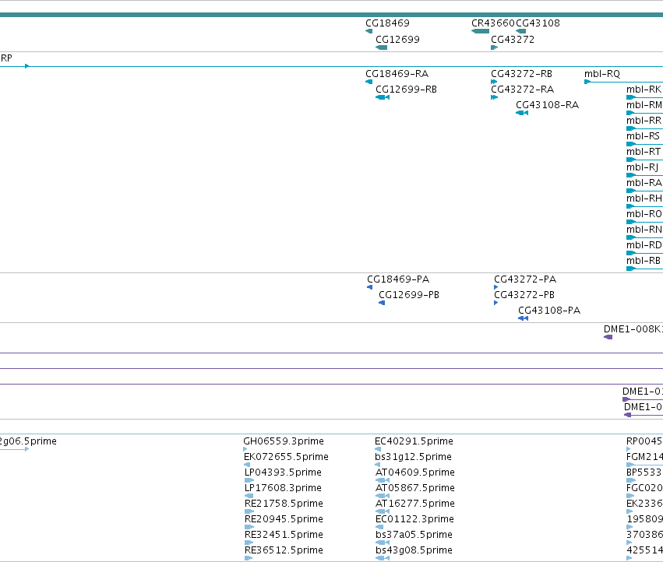
Task: Select transcript mbl-RR
Action: [x=644, y=121]
